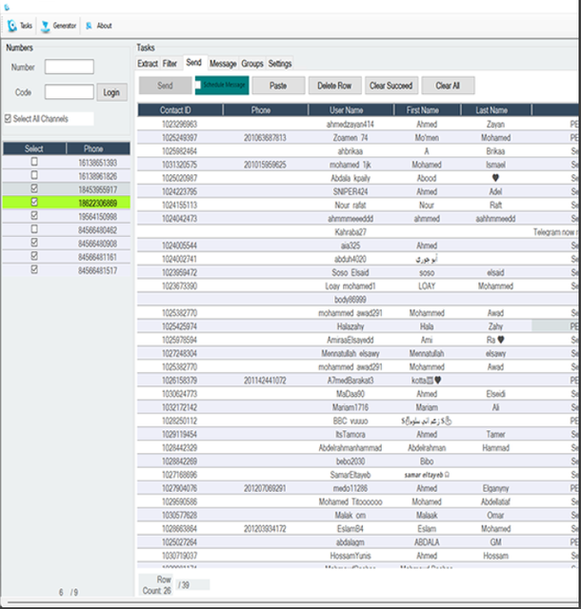581x609 pixels.
Task: Uncheck the box for phone 19564150998
Action: click(x=34, y=216)
